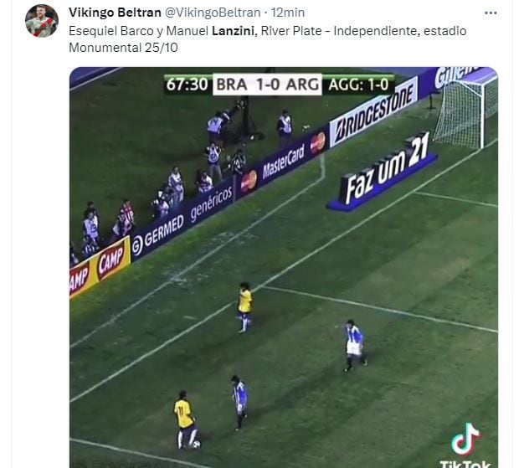
Task: Click the Vikingo Beltran display name
Action: (x=115, y=13)
